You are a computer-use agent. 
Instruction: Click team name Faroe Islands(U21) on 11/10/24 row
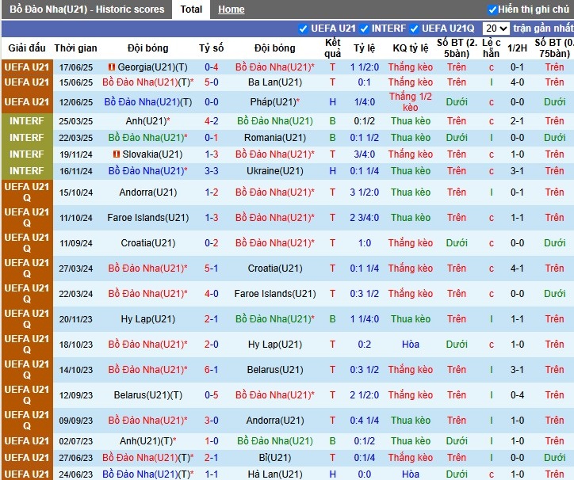[148, 218]
